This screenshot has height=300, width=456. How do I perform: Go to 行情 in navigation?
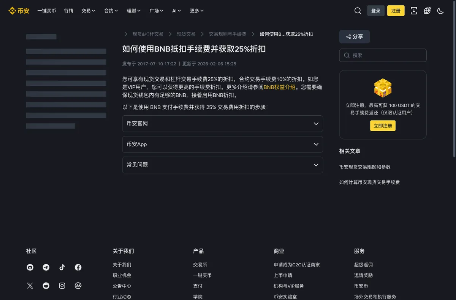69,11
